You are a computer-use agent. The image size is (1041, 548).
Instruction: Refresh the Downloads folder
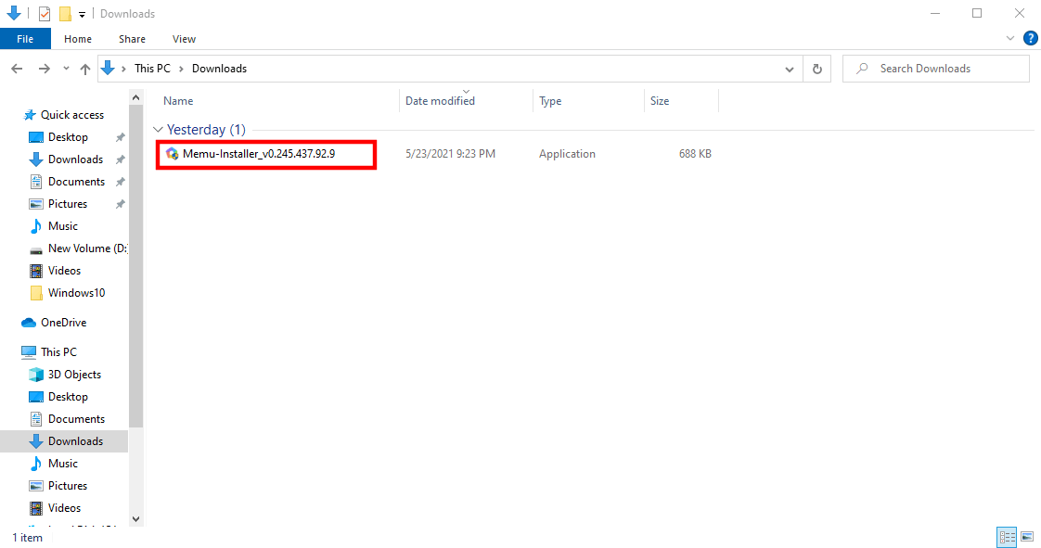[x=817, y=69]
